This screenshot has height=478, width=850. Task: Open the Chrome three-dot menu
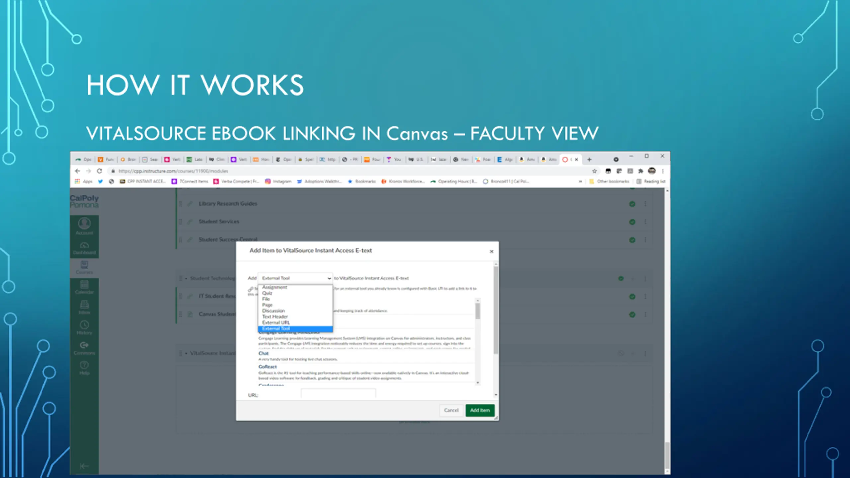point(663,171)
